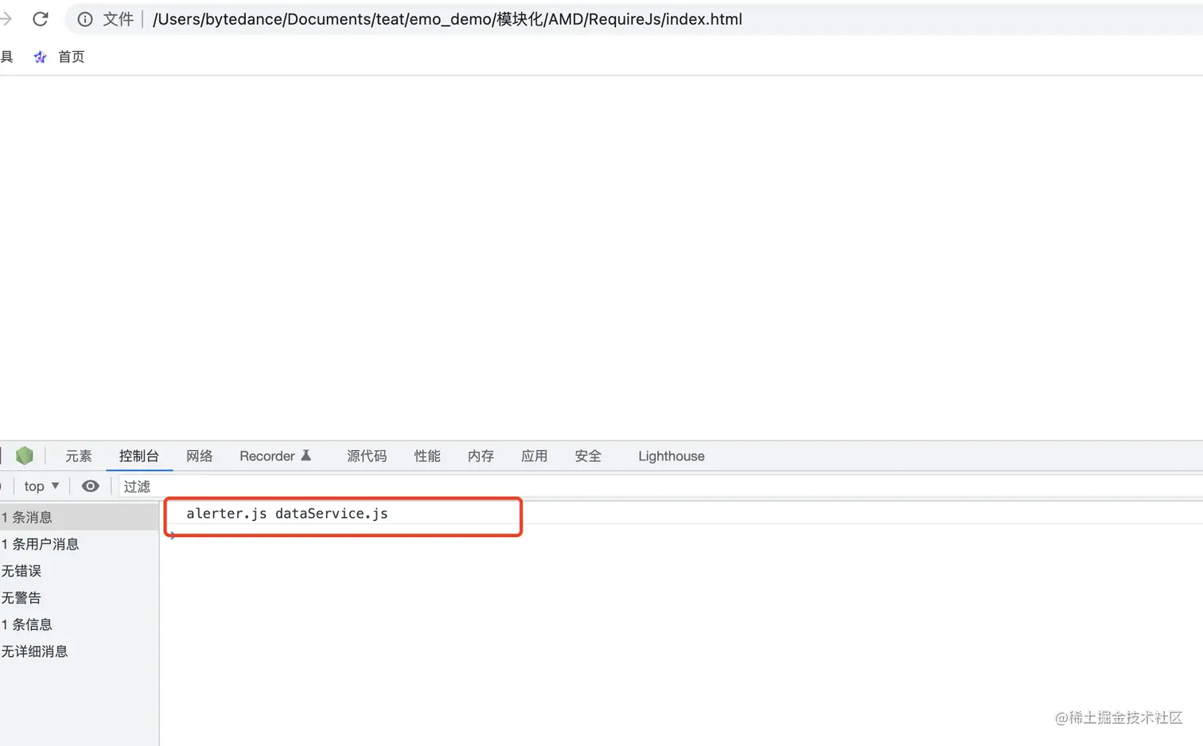Open site info icon beside 文件
Viewport: 1203px width, 746px height.
[x=85, y=19]
